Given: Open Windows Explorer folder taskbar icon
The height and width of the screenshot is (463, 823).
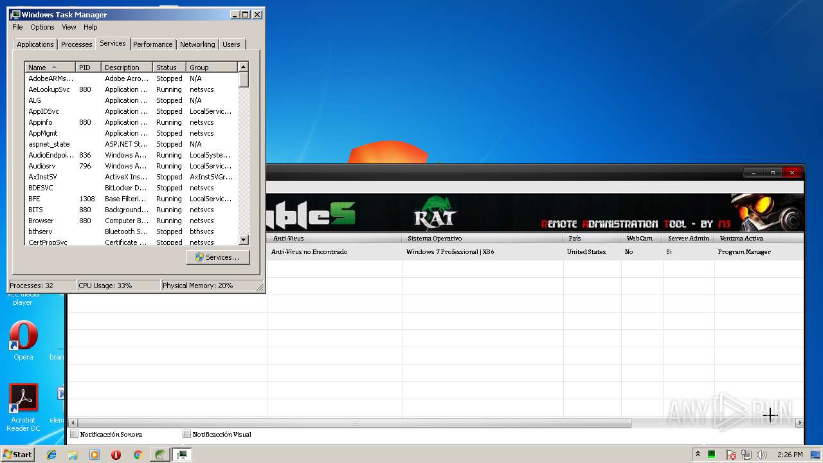Looking at the screenshot, I should tap(73, 455).
